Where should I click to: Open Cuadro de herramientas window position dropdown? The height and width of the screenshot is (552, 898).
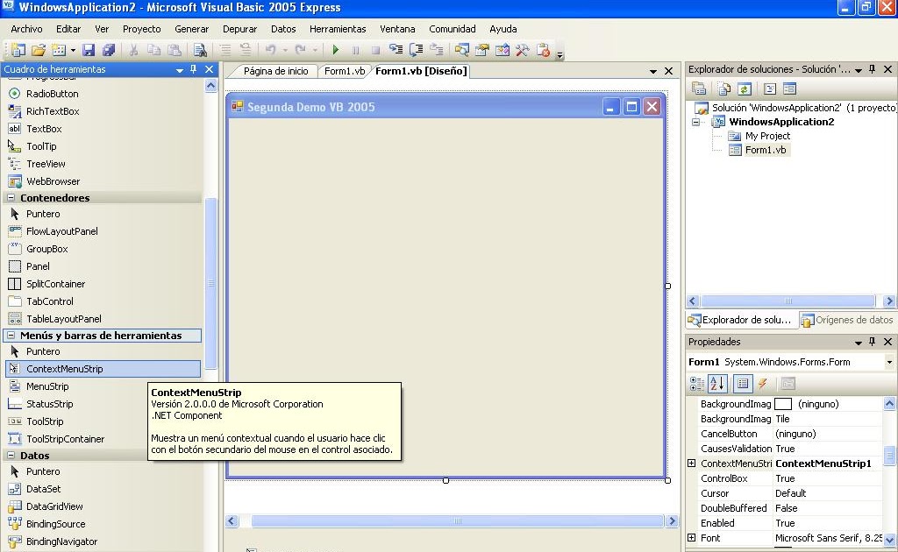179,70
